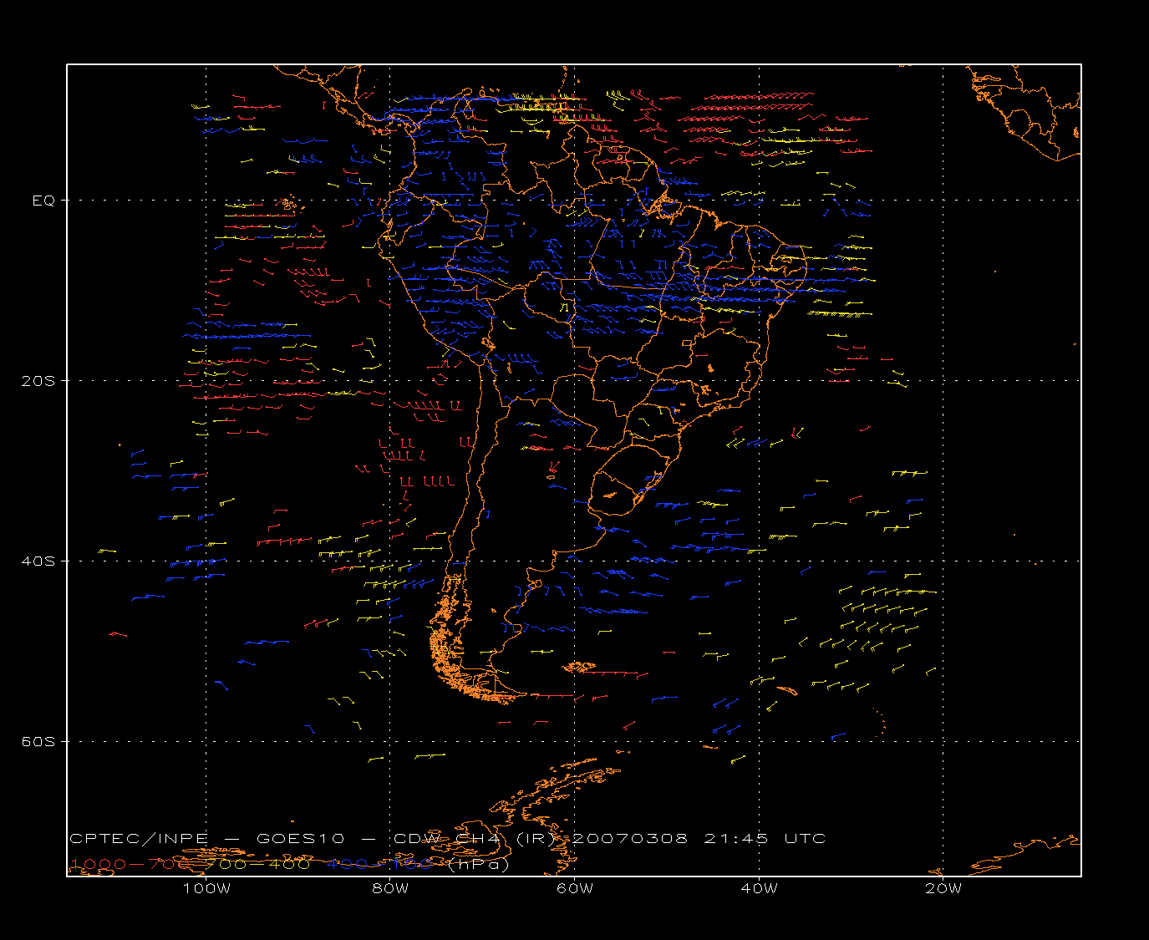Click the 80W longitude label
1149x940 pixels.
(390, 888)
